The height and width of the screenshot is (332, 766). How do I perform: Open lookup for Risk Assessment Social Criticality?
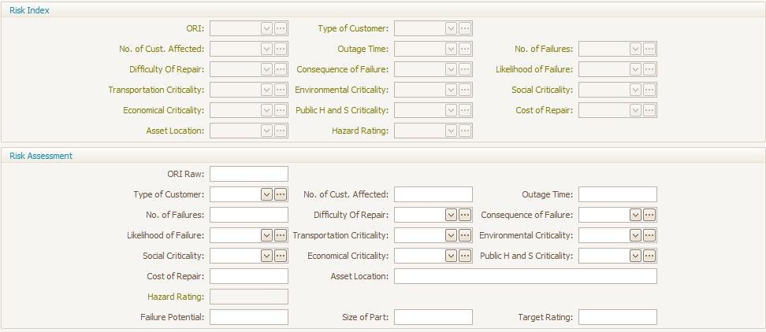(x=281, y=256)
